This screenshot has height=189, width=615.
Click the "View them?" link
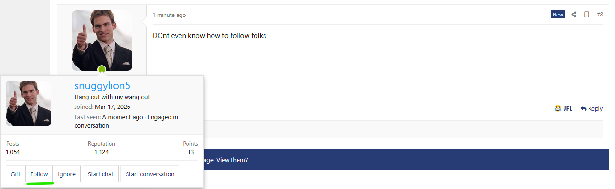point(232,160)
